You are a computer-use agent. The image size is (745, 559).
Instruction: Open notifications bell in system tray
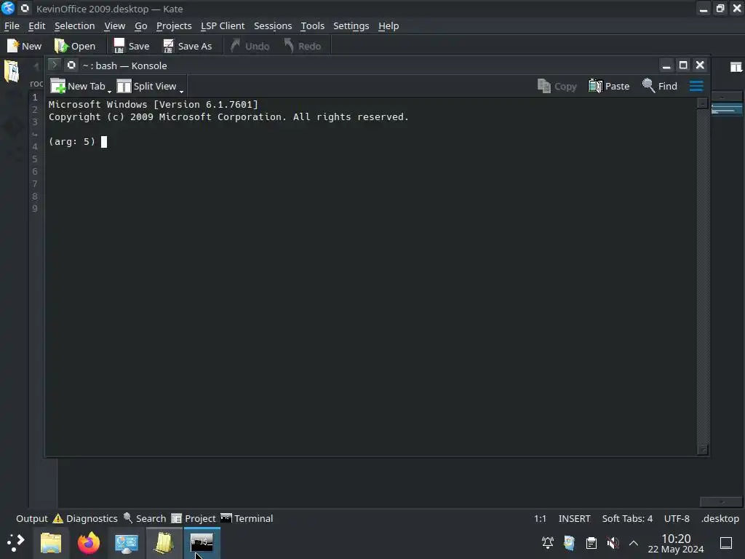click(x=547, y=542)
